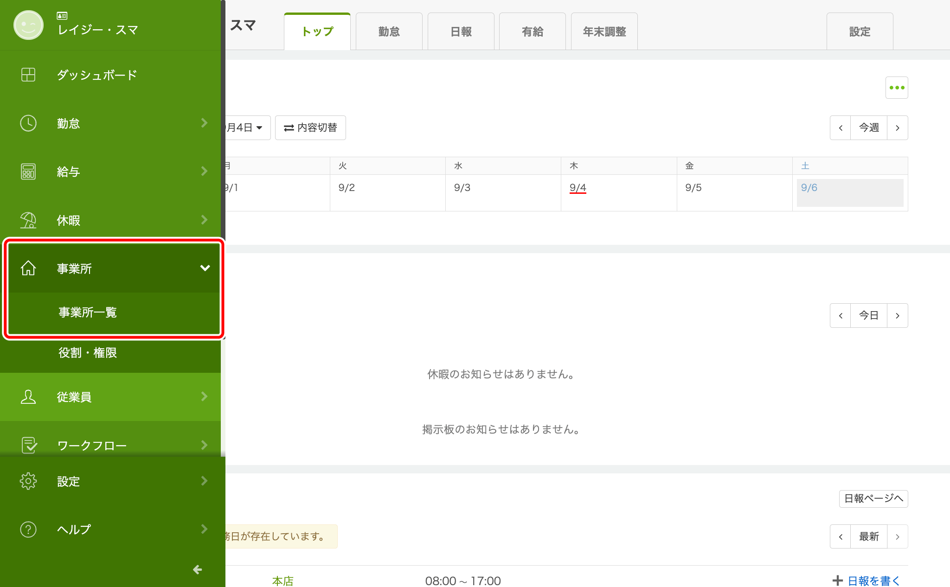Image resolution: width=950 pixels, height=587 pixels.
Task: Switch to the 日報 tab
Action: 461,32
